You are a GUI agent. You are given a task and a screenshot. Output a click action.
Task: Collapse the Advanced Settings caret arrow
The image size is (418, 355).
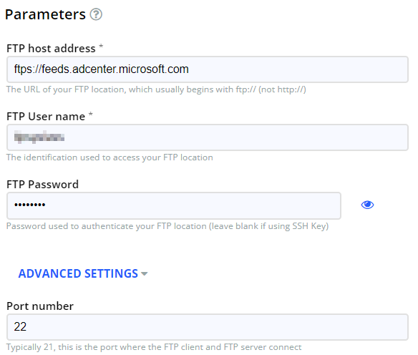[144, 273]
